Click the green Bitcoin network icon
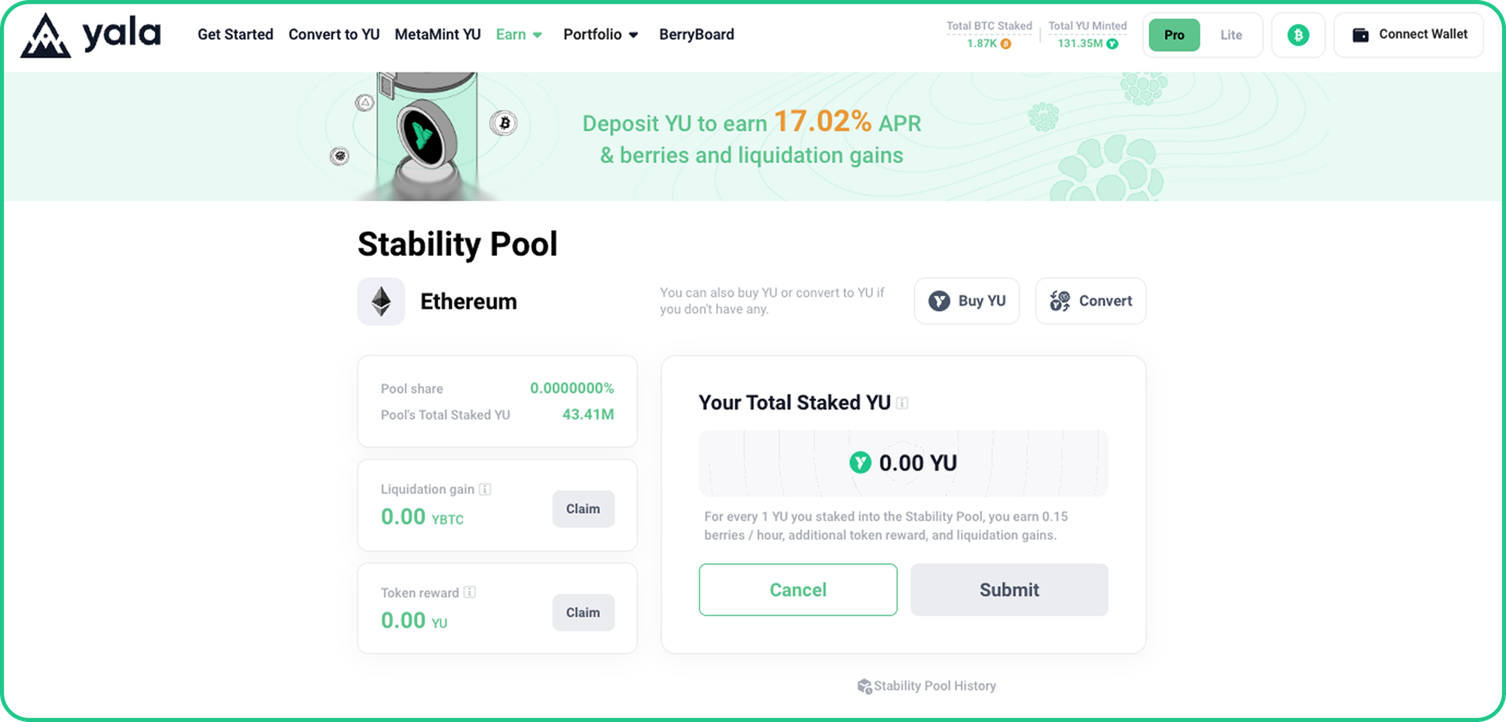Screen dimensions: 1506x722 [1297, 35]
